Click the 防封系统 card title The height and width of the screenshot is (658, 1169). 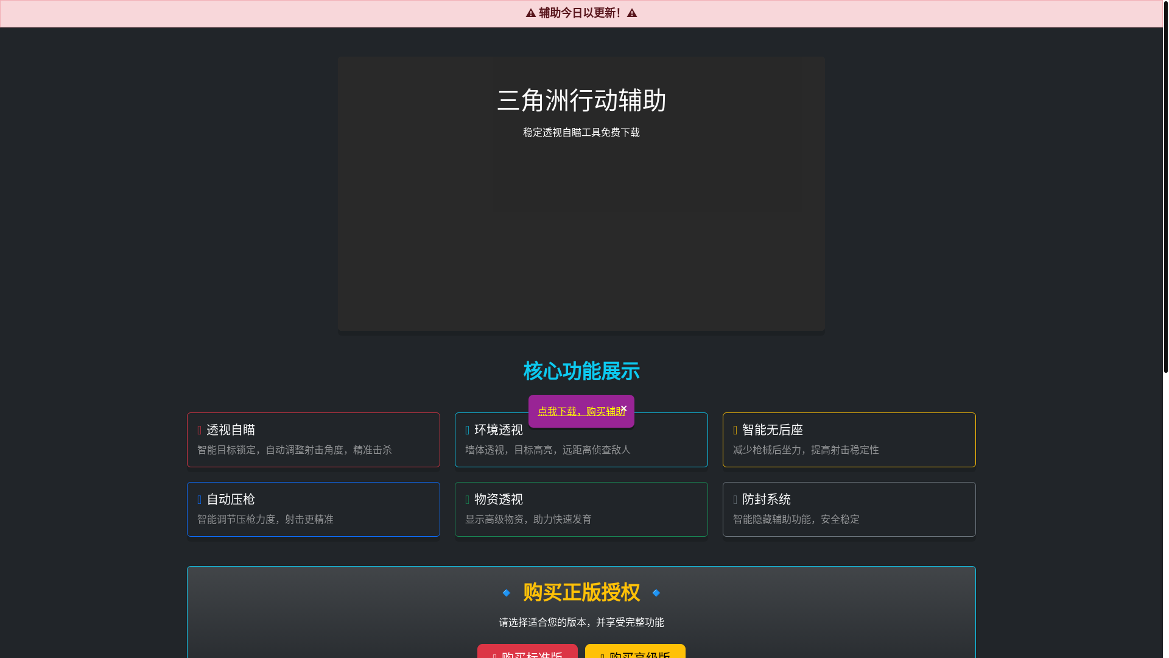pyautogui.click(x=767, y=500)
